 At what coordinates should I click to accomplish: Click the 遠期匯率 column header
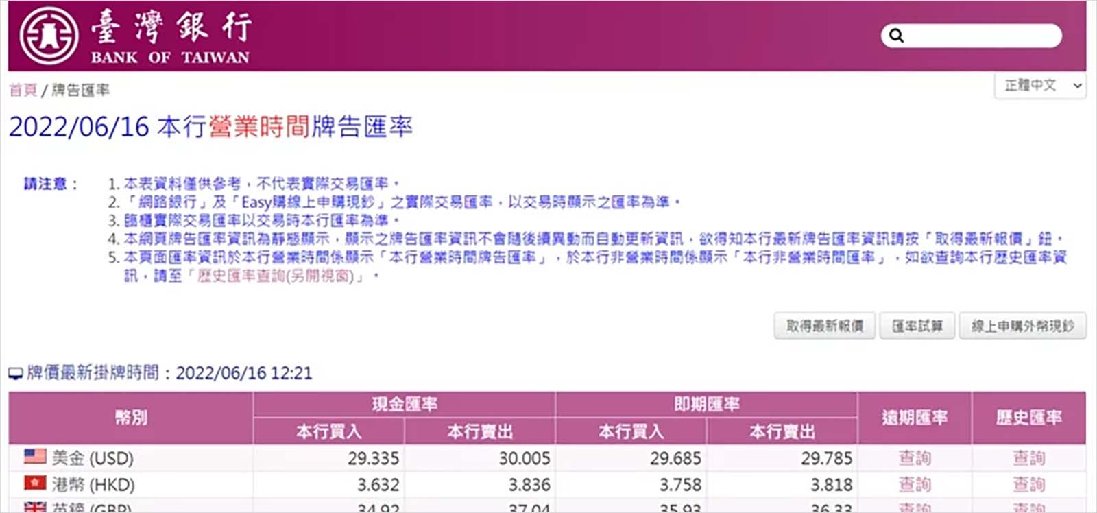(915, 418)
